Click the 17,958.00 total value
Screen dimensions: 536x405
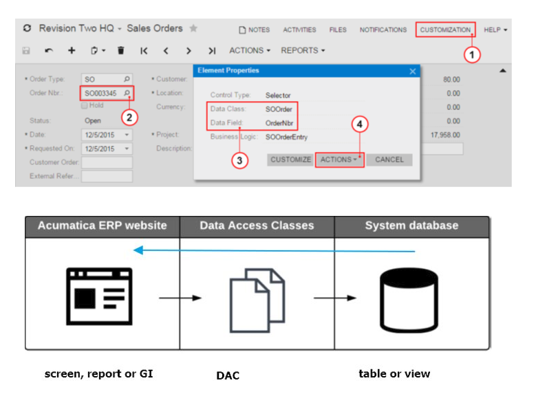[x=445, y=135]
